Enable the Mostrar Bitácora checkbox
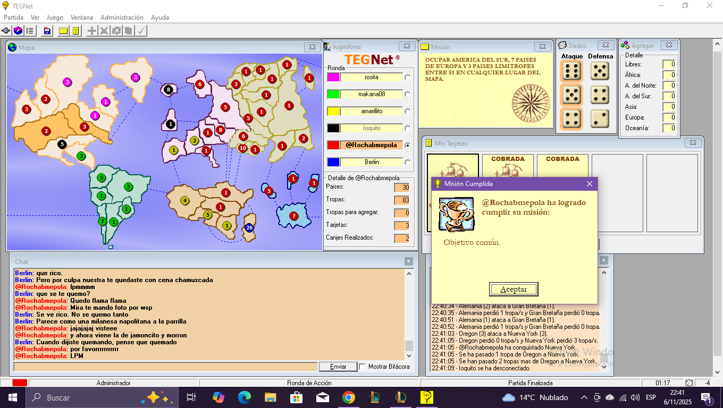Image resolution: width=723 pixels, height=408 pixels. [363, 367]
